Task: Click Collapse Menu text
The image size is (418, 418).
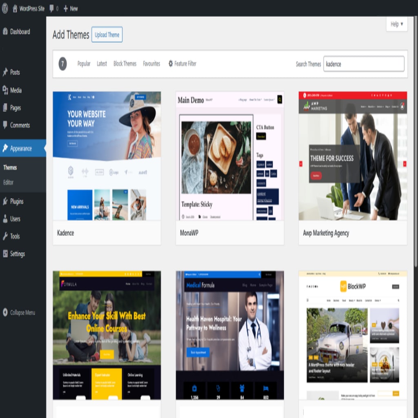Action: (x=23, y=312)
